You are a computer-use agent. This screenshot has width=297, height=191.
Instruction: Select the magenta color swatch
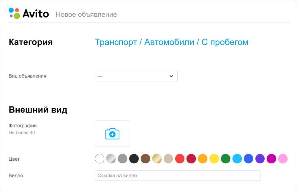271,159
